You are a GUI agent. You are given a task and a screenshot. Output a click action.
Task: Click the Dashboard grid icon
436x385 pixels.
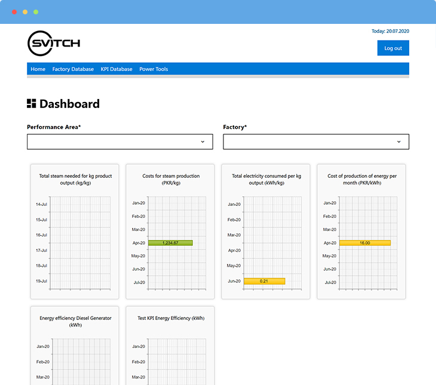(x=32, y=104)
